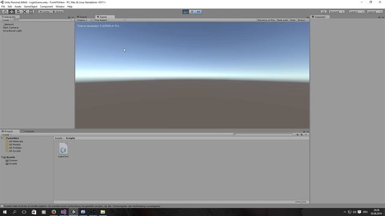This screenshot has width=385, height=216.
Task: Open Windows Store from taskbar
Action: pos(34,212)
